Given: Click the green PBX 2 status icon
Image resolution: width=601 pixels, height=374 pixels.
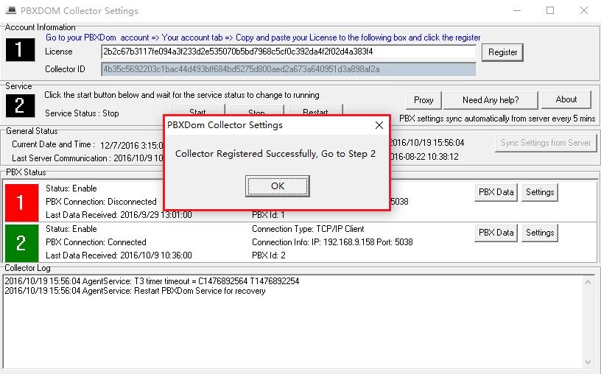Looking at the screenshot, I should (22, 243).
